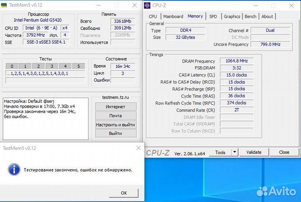The height and width of the screenshot is (202, 301).
Task: Click the Цикл value 3
Action: pos(122,73)
